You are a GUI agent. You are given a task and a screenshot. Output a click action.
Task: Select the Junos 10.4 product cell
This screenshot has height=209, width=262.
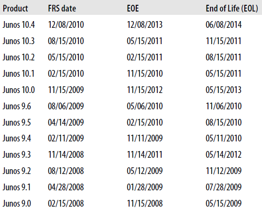tap(19, 24)
